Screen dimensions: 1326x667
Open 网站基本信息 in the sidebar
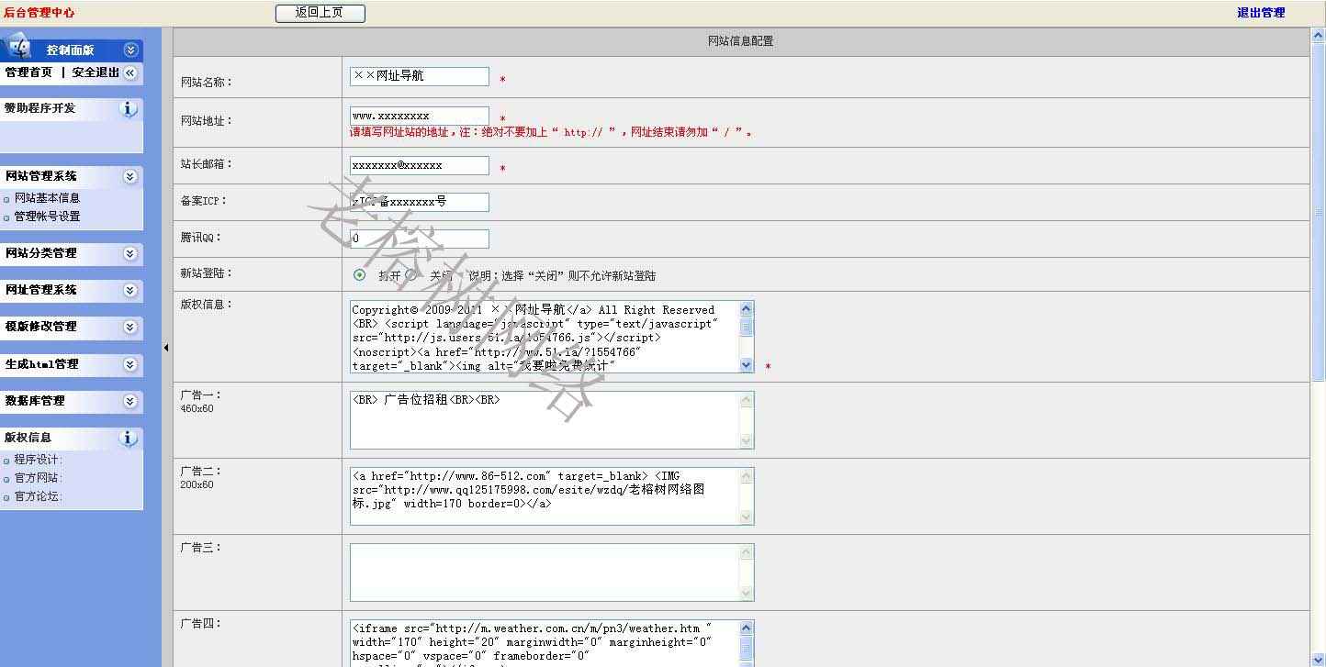pyautogui.click(x=47, y=198)
